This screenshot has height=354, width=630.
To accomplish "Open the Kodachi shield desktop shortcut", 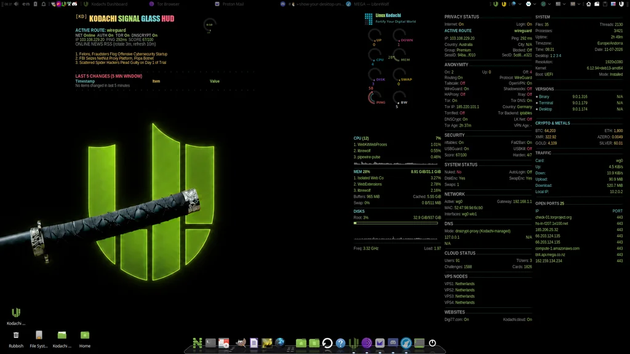I will pyautogui.click(x=16, y=317).
